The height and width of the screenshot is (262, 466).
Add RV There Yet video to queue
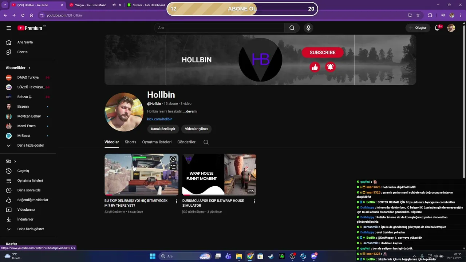[173, 167]
